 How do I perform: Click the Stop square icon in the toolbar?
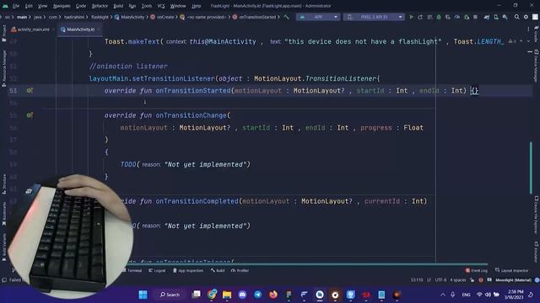point(475,17)
